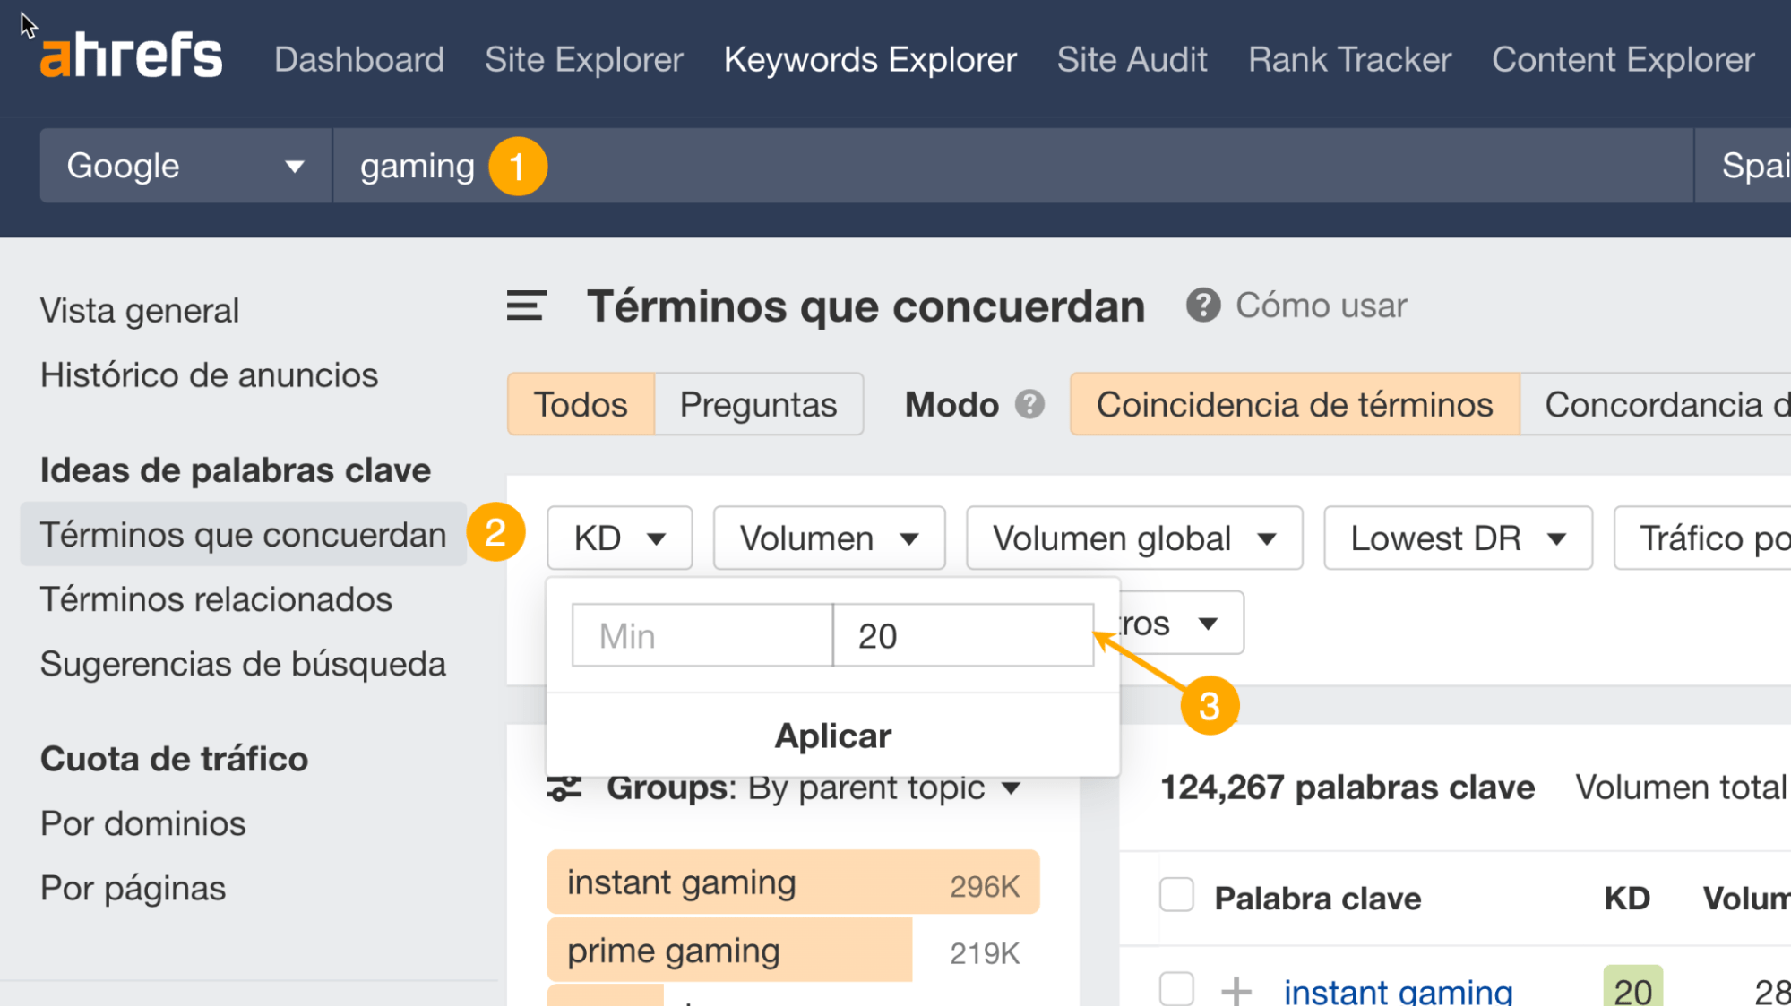Open the Volumen global dropdown
1791x1007 pixels.
(x=1133, y=538)
